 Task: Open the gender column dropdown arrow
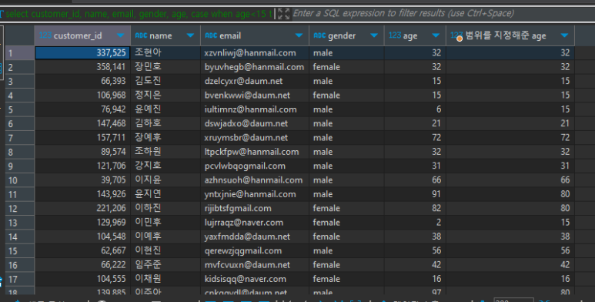click(374, 35)
